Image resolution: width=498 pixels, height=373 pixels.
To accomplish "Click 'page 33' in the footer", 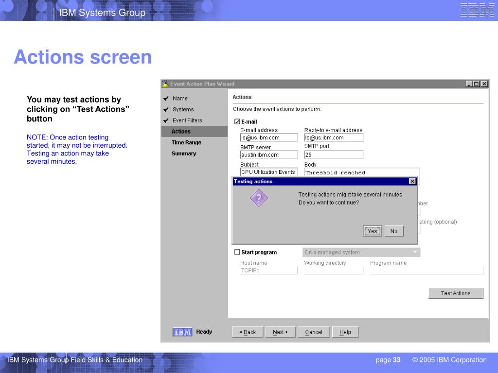I will [x=388, y=360].
